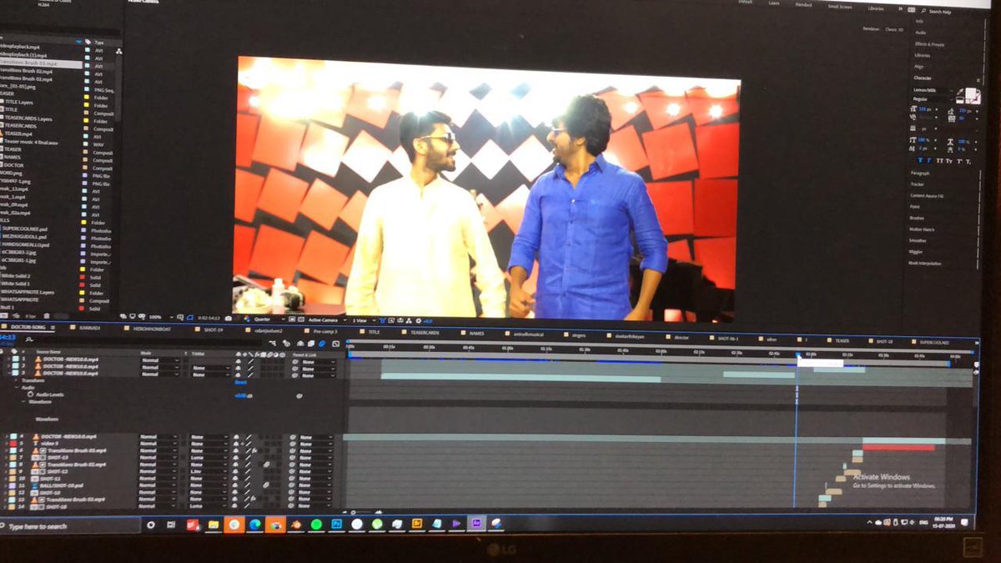The image size is (1001, 563).
Task: Click the search magnifier icon in timeline panel
Action: click(28, 339)
